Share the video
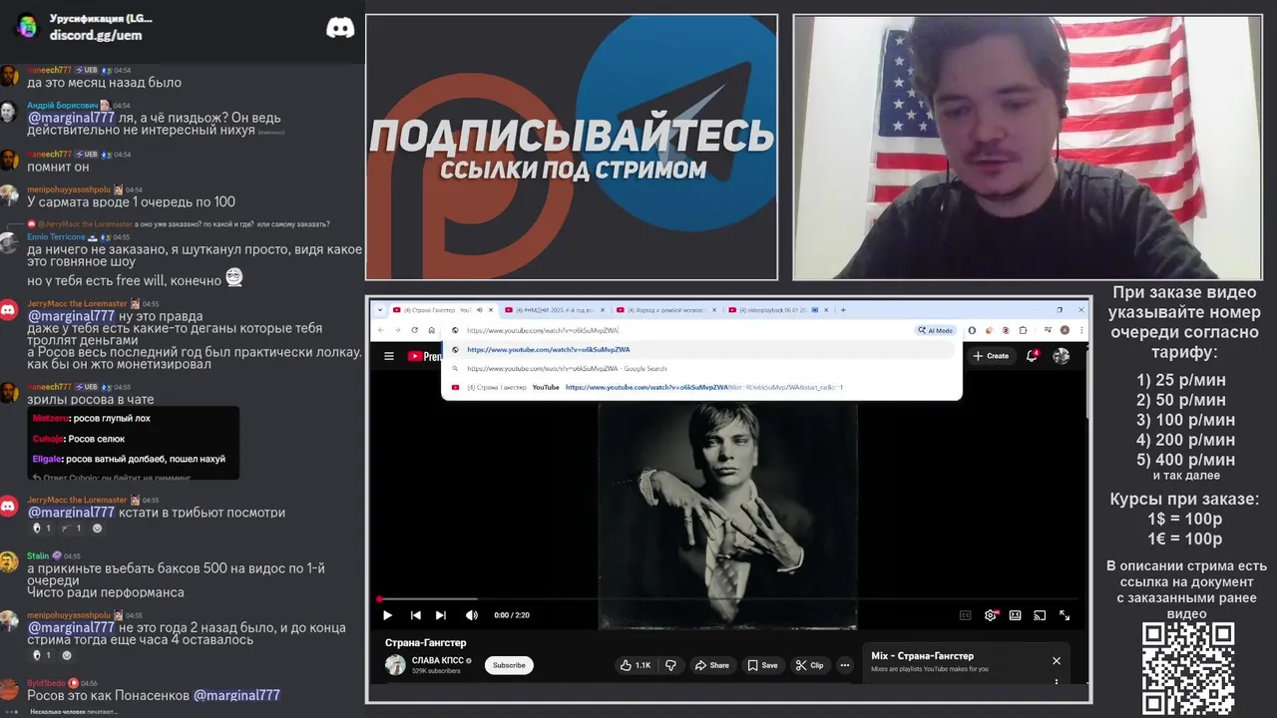The image size is (1277, 718). point(712,665)
